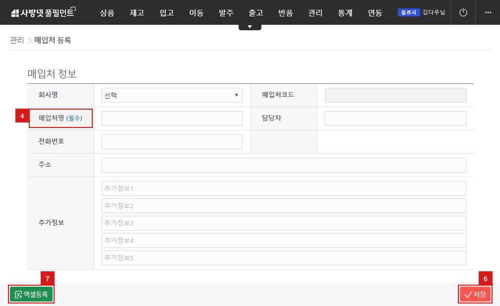Open the three-dots more menu
Viewport: 500px width, 306px height.
(x=487, y=13)
